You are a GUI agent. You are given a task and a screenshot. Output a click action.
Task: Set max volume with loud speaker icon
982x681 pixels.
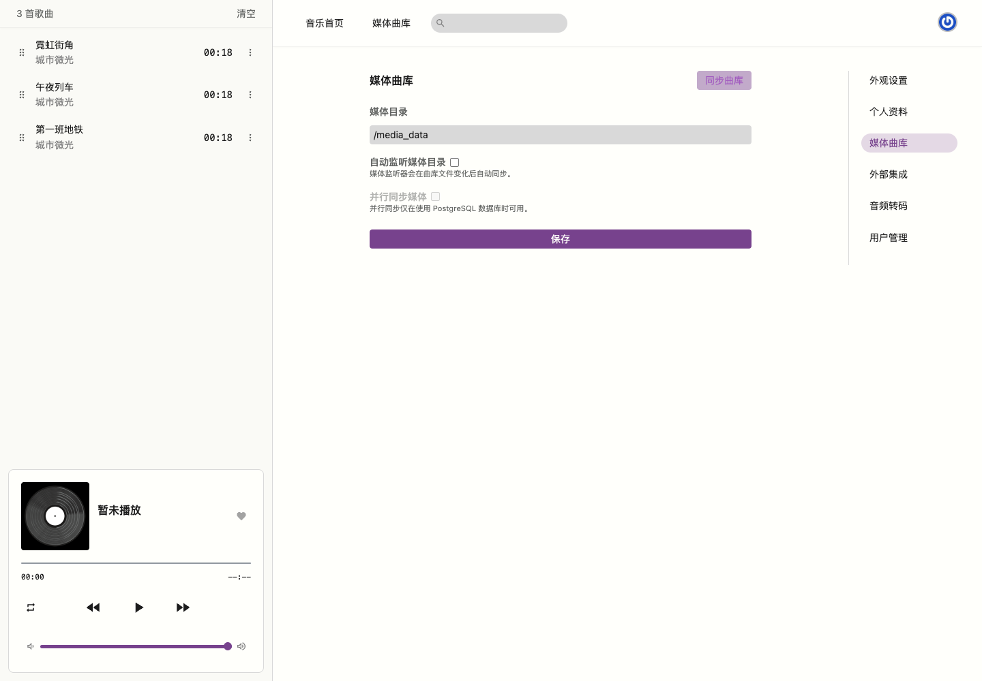click(241, 646)
